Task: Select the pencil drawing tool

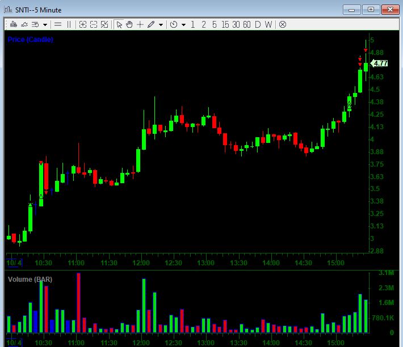Action: [x=151, y=24]
